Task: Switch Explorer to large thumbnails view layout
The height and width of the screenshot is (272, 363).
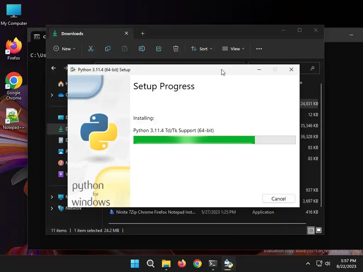Action: click(319, 230)
